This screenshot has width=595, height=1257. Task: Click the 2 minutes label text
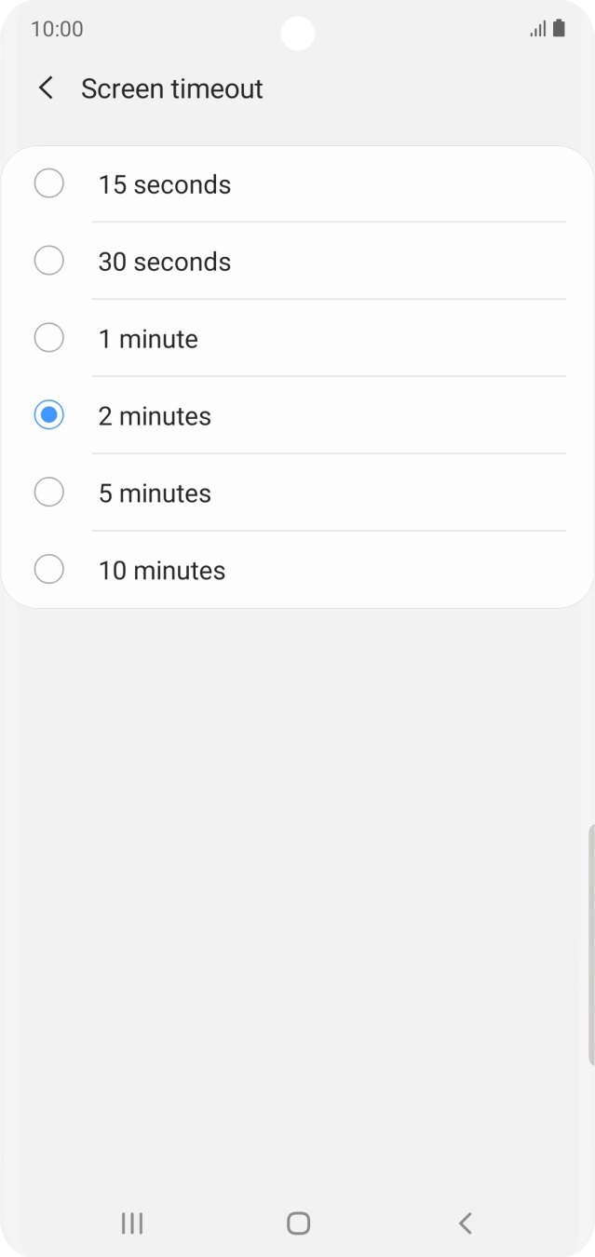(x=155, y=415)
